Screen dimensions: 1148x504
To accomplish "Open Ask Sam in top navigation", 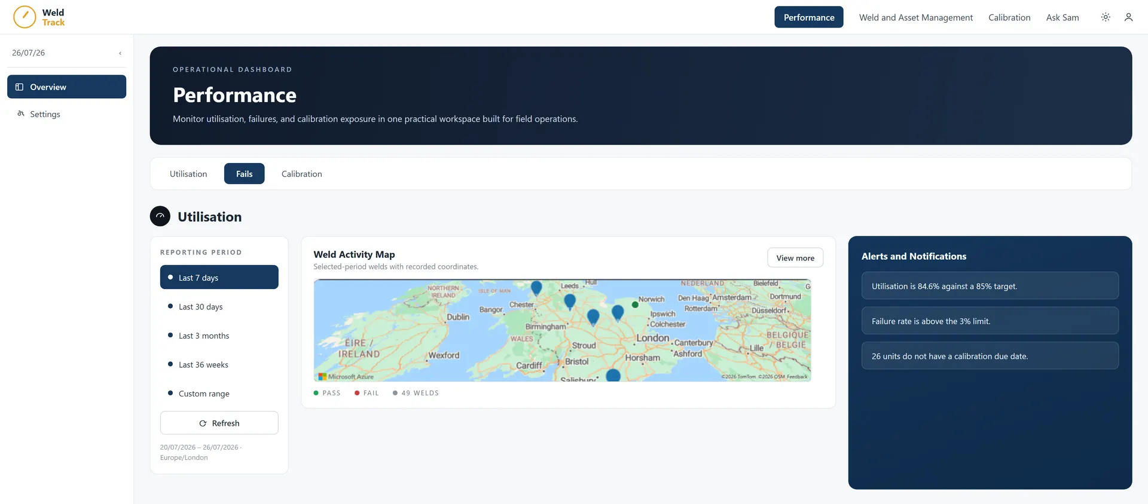I will [x=1062, y=17].
